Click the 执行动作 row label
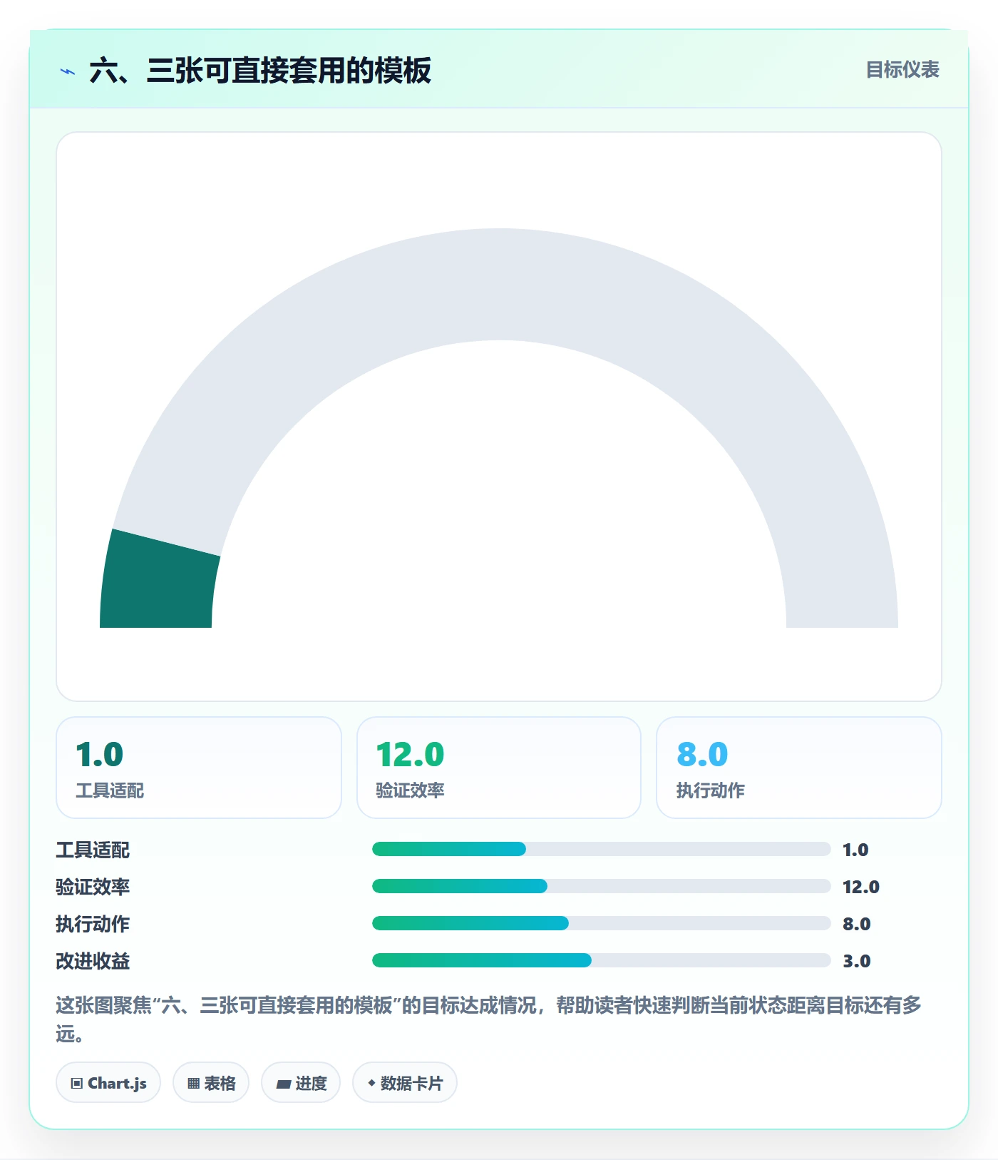 tap(93, 924)
